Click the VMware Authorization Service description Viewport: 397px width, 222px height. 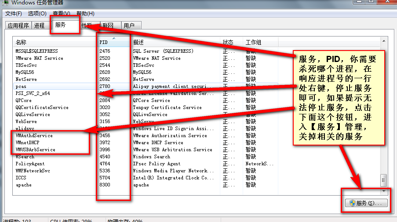click(x=170, y=136)
